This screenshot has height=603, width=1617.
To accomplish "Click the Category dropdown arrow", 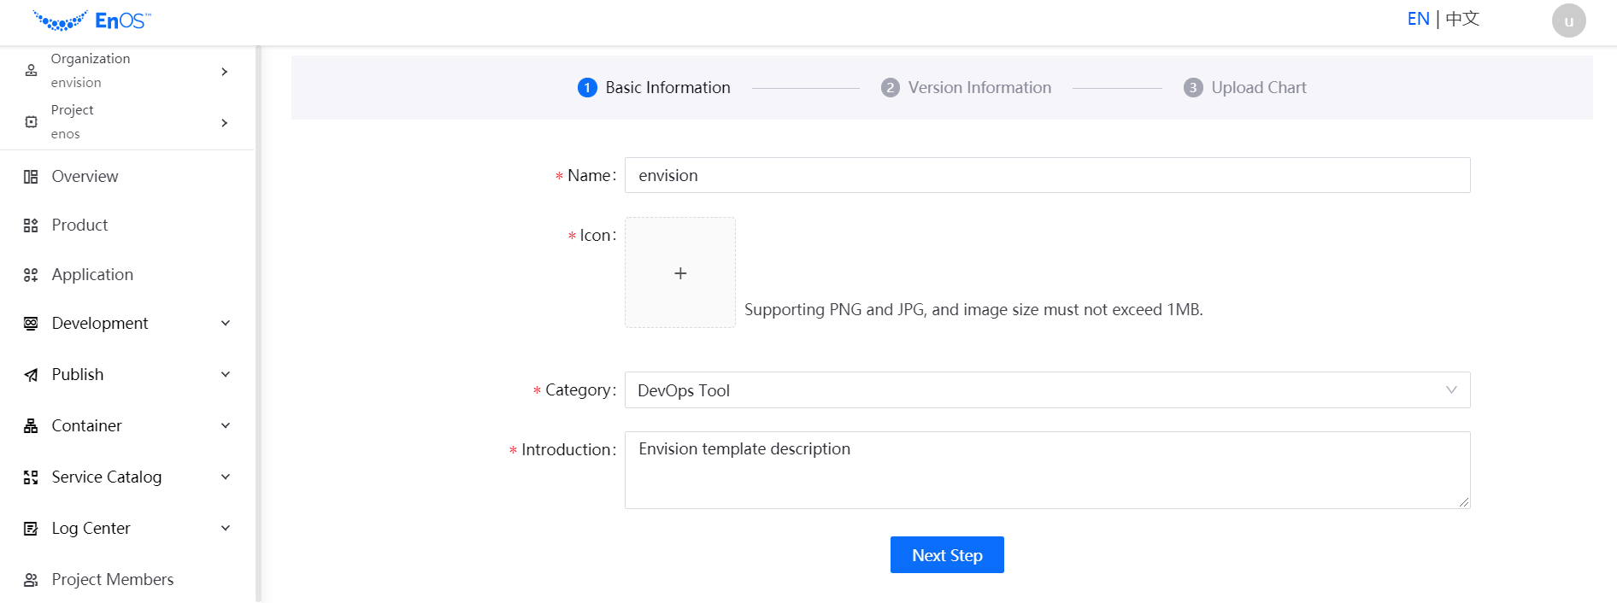I will pos(1451,390).
